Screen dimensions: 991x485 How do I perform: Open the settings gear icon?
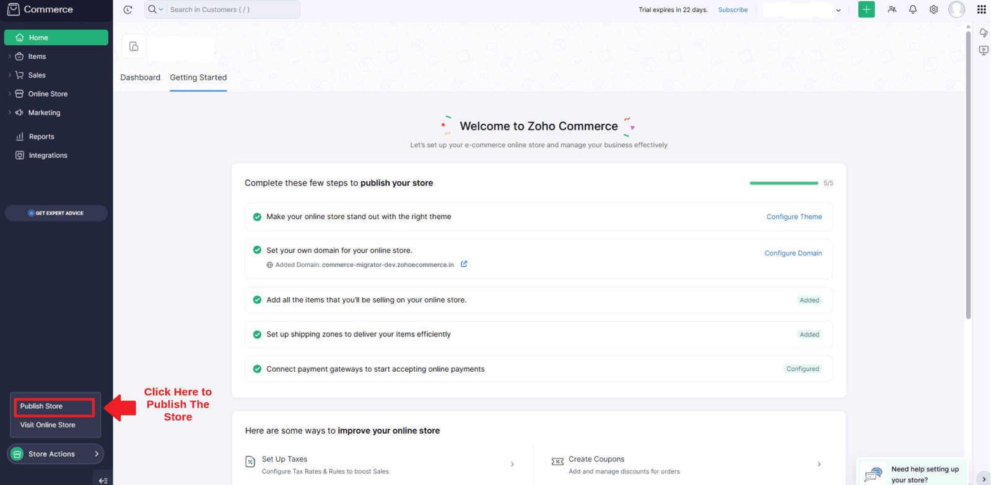tap(933, 9)
